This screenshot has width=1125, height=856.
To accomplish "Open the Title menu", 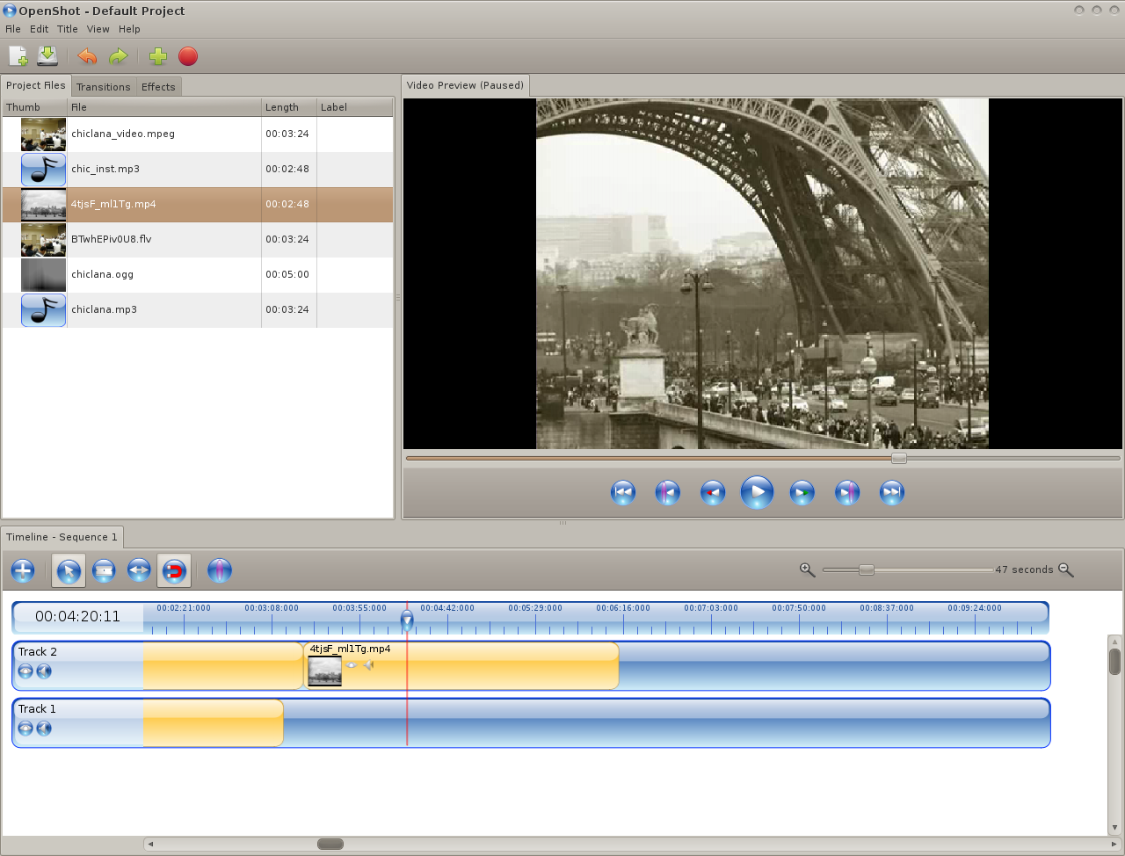I will tap(68, 29).
